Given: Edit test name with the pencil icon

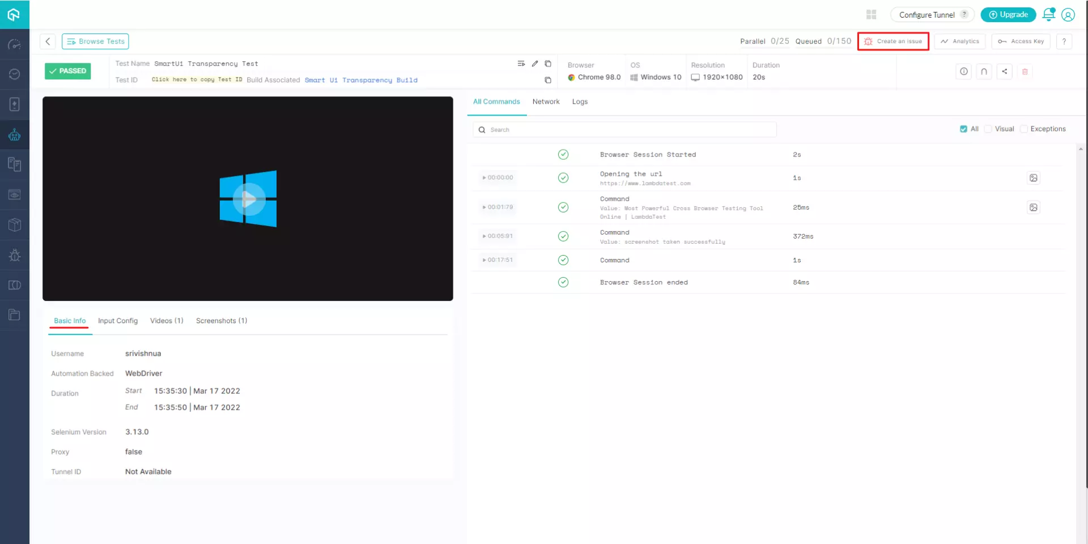Looking at the screenshot, I should pyautogui.click(x=535, y=63).
